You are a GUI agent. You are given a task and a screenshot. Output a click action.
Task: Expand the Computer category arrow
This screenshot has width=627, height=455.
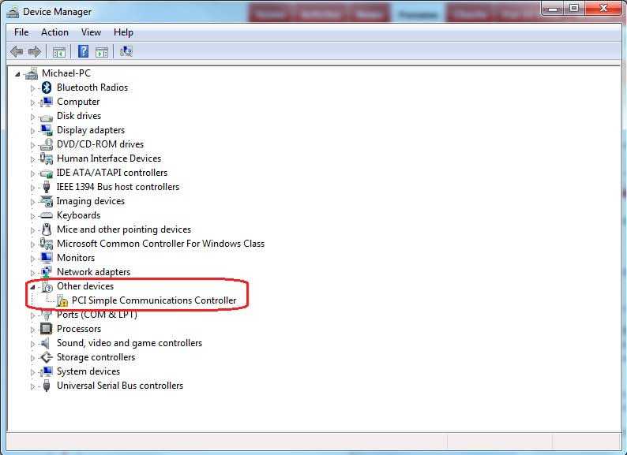point(32,103)
